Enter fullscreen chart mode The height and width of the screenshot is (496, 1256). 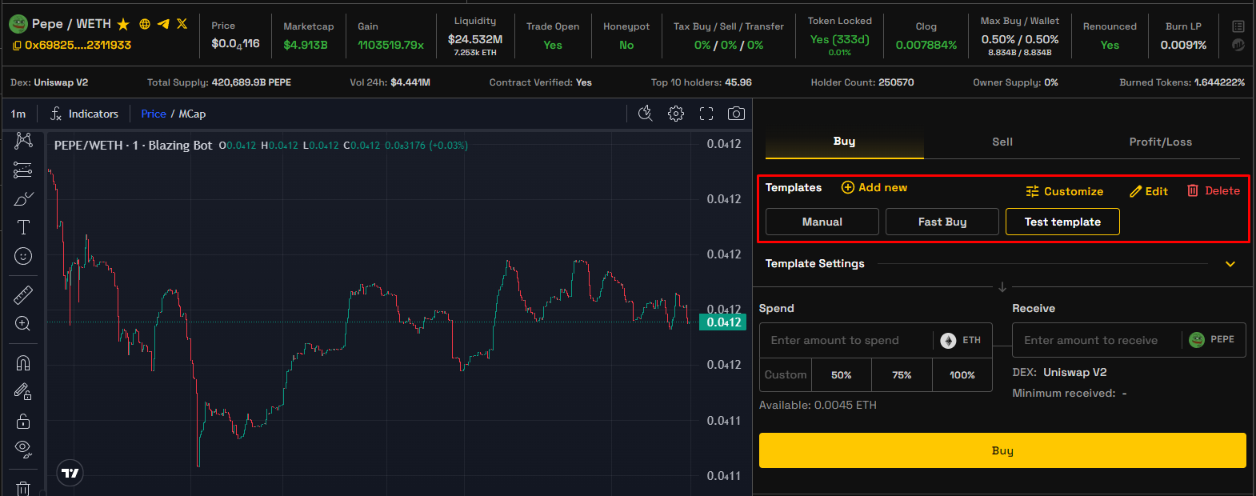tap(706, 114)
